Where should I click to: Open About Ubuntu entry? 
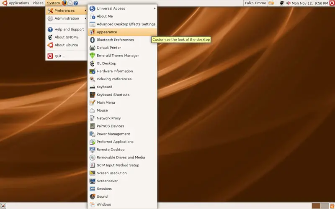[67, 45]
